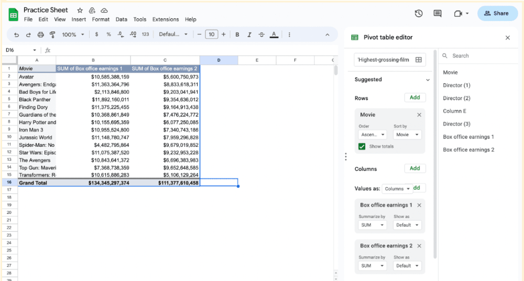Click the redo arrow in toolbar
The width and height of the screenshot is (524, 281).
pyautogui.click(x=28, y=35)
